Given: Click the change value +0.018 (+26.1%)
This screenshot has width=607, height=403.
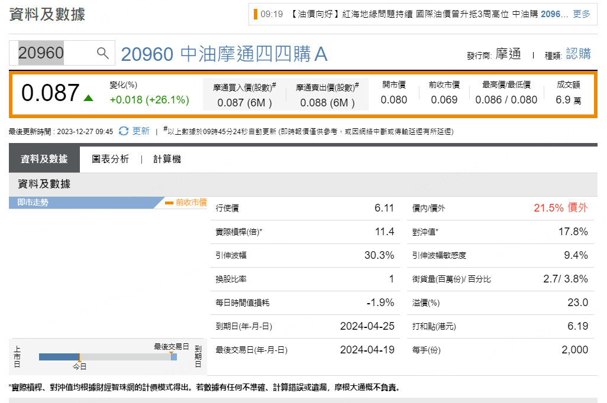Looking at the screenshot, I should pyautogui.click(x=150, y=100).
